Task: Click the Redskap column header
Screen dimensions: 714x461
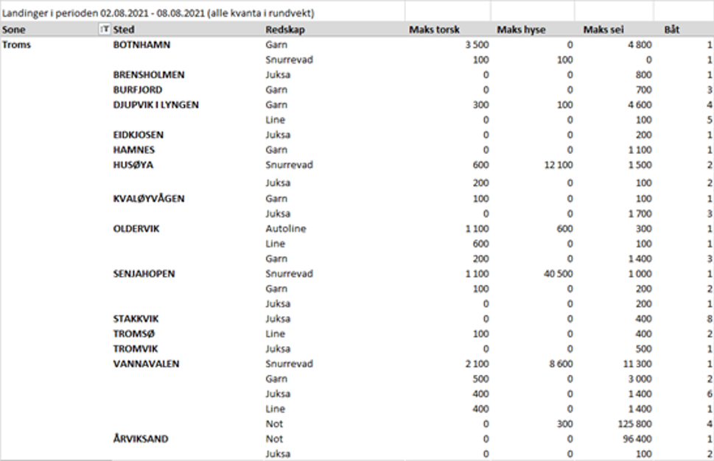Action: tap(284, 30)
